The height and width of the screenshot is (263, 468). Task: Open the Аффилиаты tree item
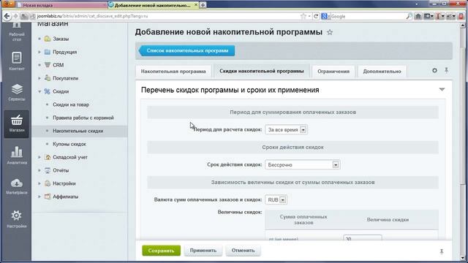coord(65,197)
